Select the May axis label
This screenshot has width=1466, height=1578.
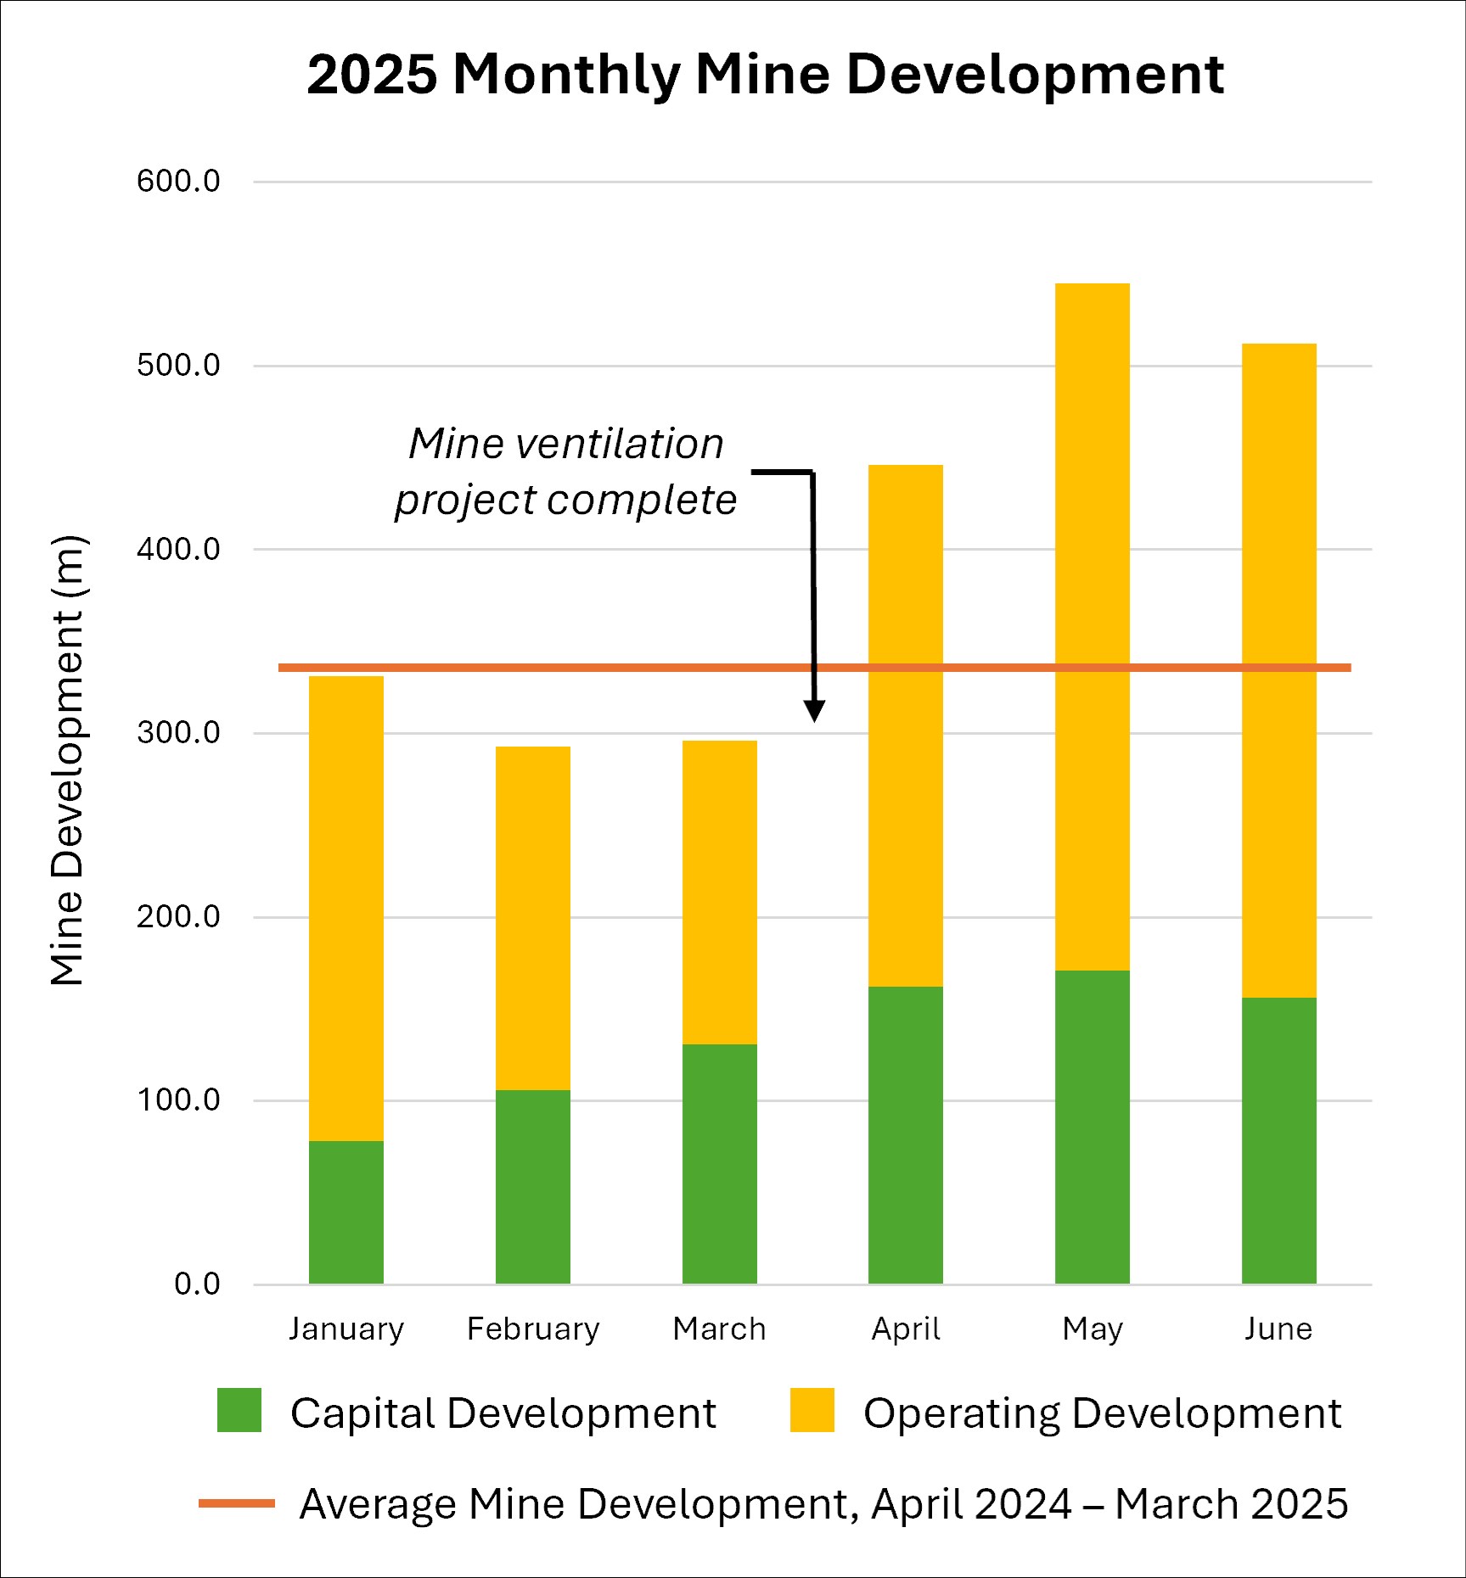coord(1092,1329)
